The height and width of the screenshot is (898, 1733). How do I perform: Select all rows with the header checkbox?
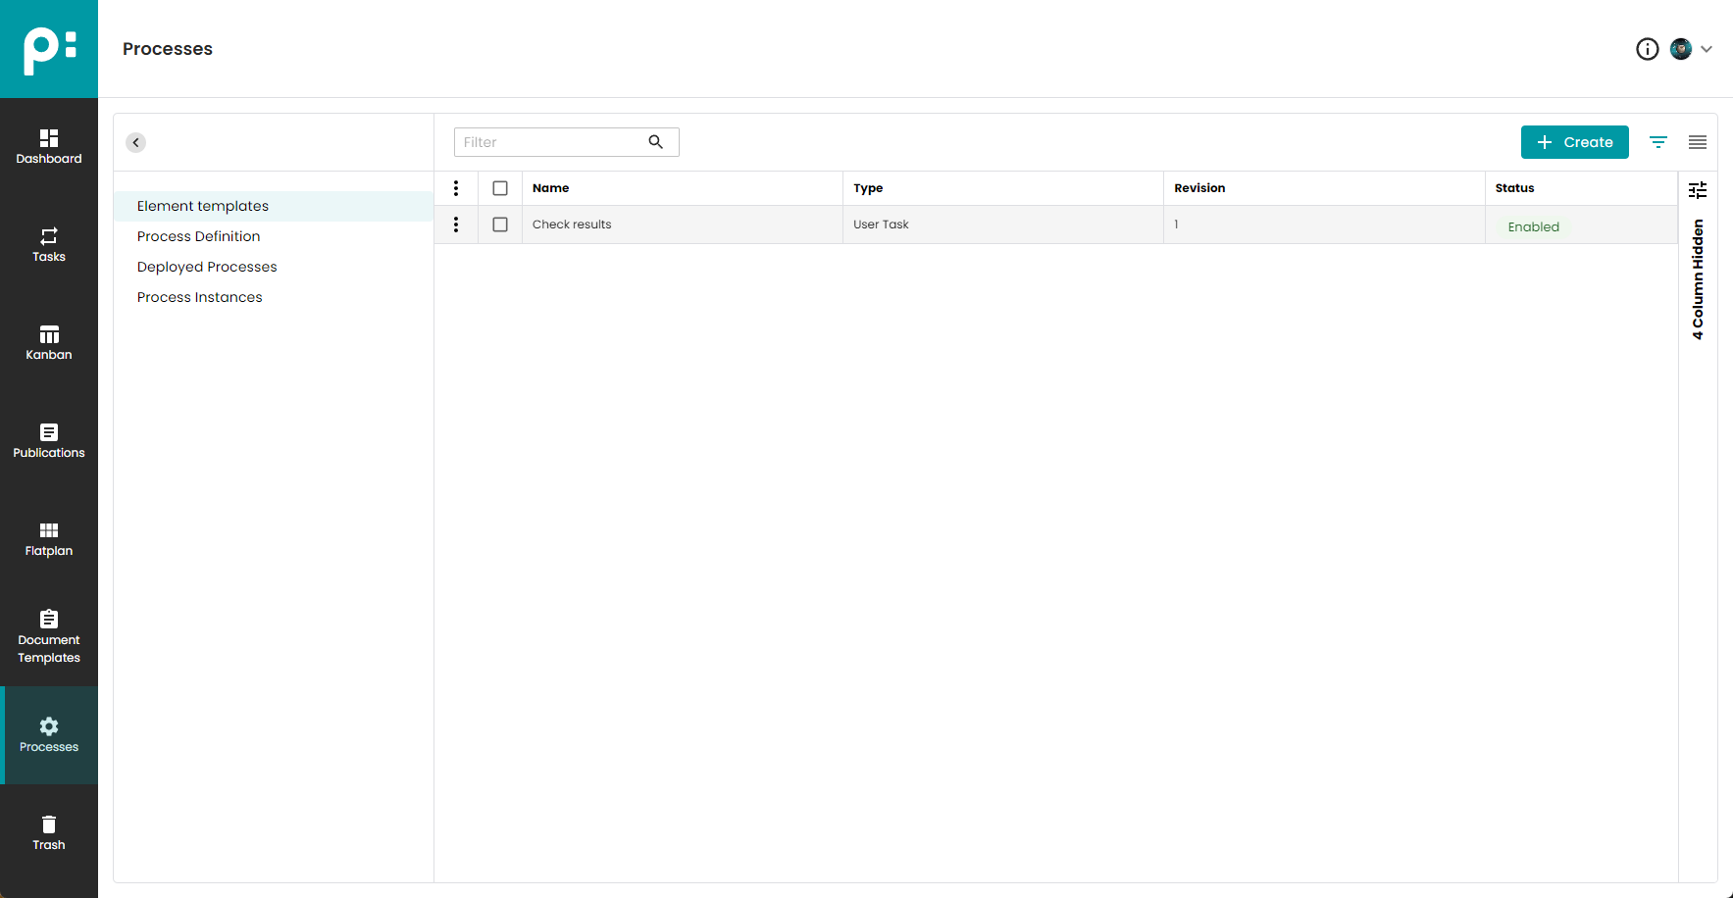click(x=500, y=188)
